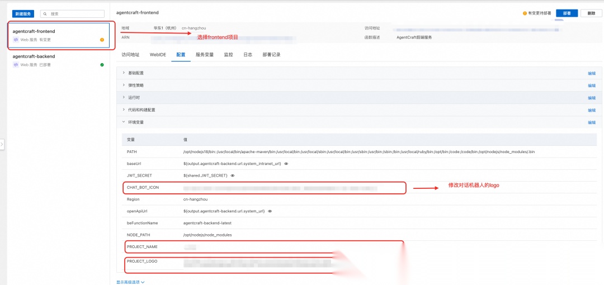Click 编辑 for 弹性策略
Screen dimensions: 604x285
(x=592, y=85)
